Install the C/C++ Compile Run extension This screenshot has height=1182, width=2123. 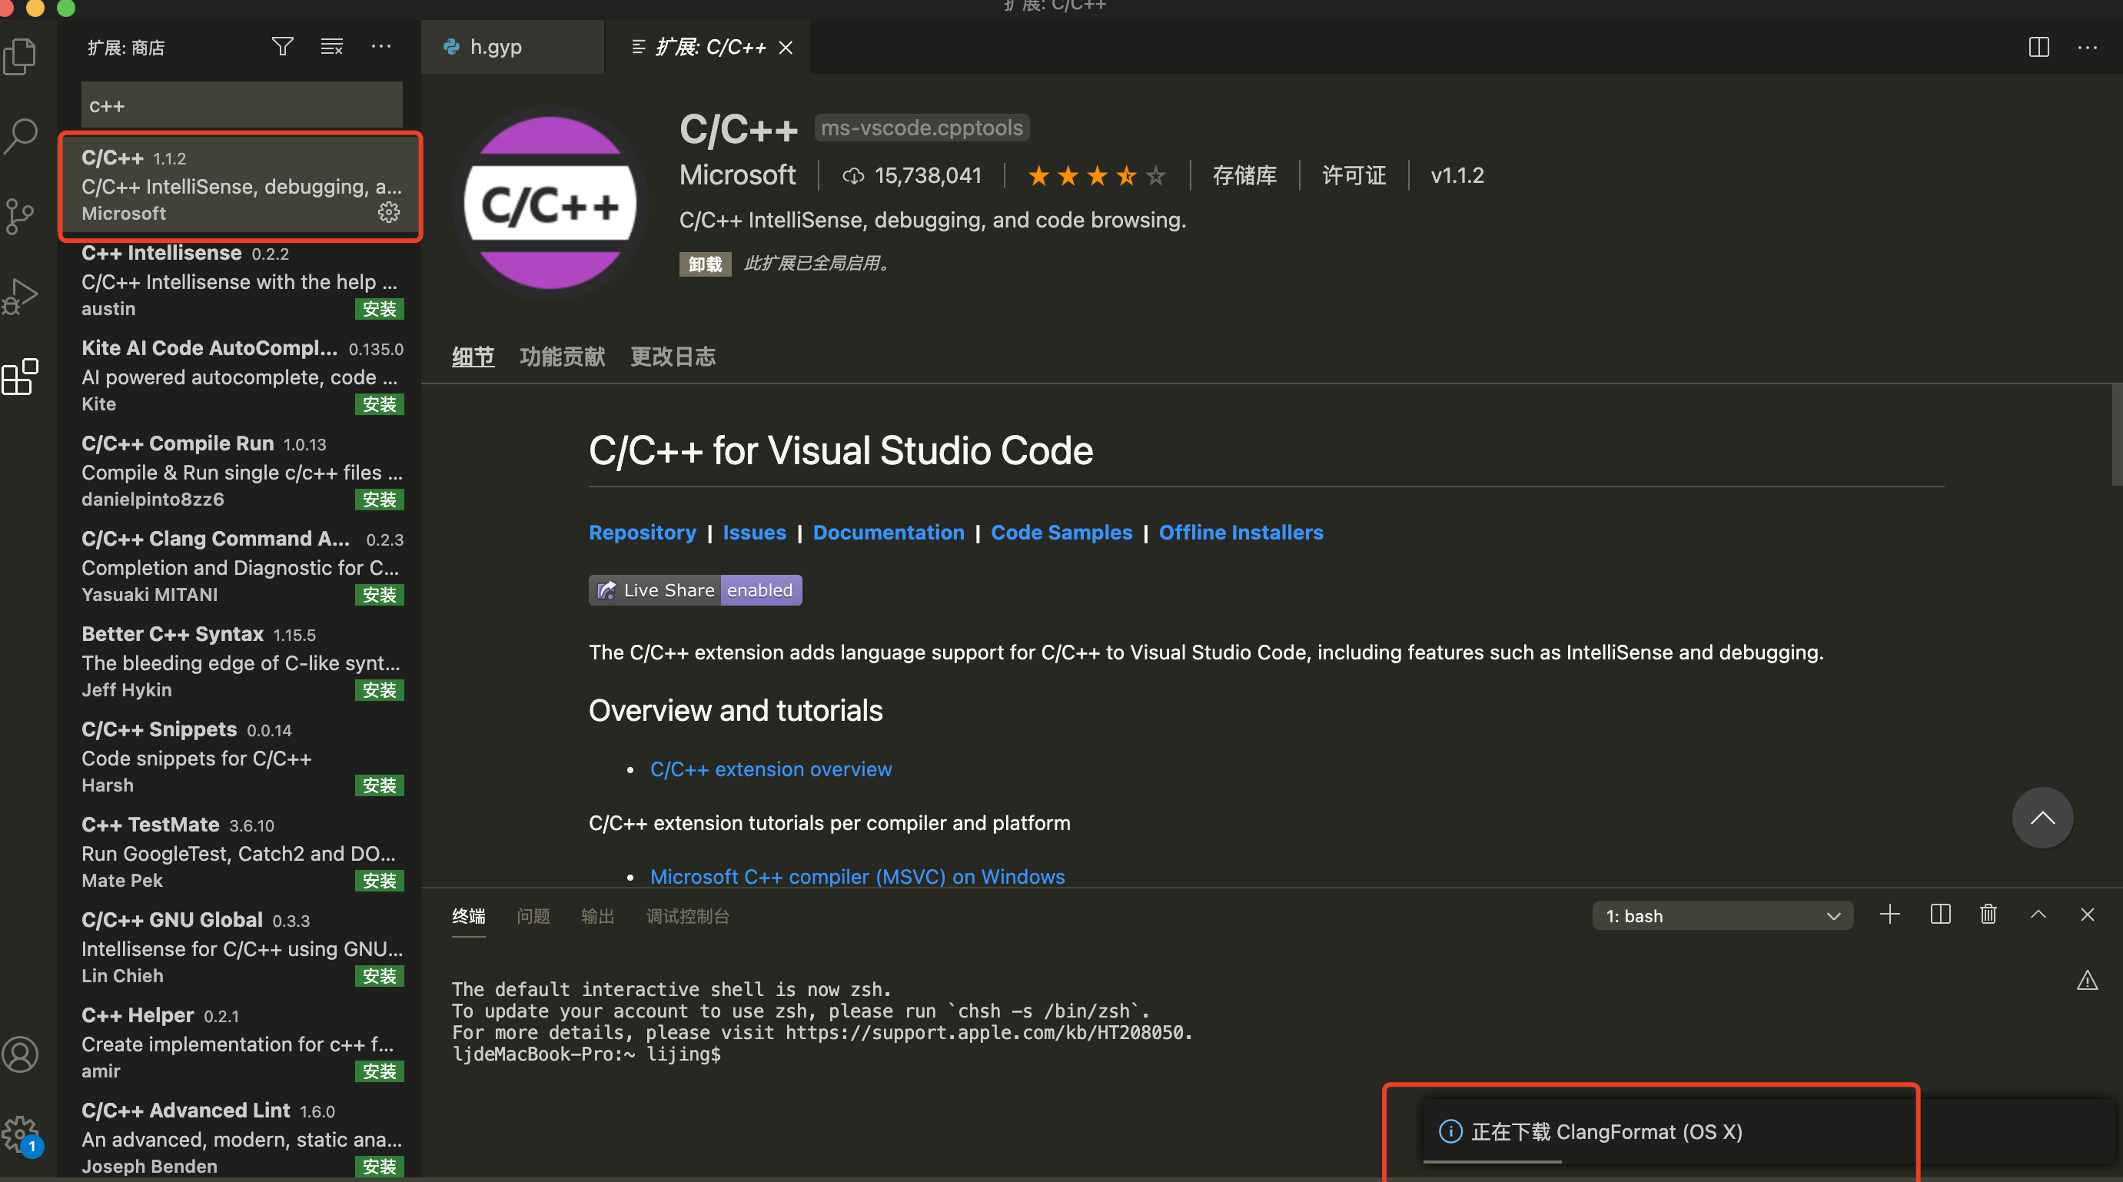(380, 500)
